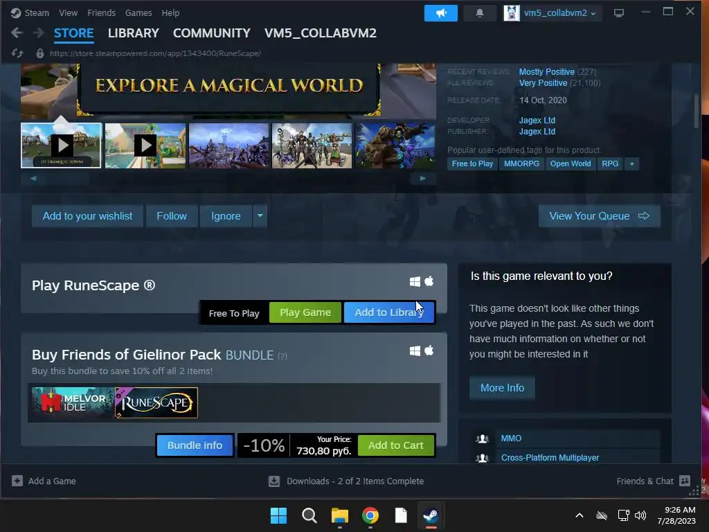Add the bundle to cart
The image size is (709, 532).
(395, 445)
